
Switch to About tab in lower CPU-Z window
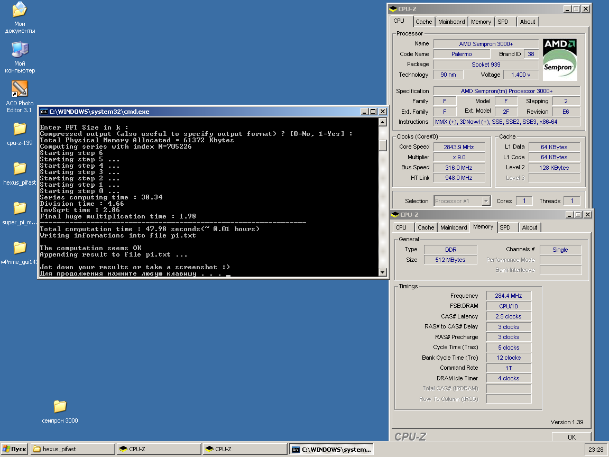coord(530,227)
